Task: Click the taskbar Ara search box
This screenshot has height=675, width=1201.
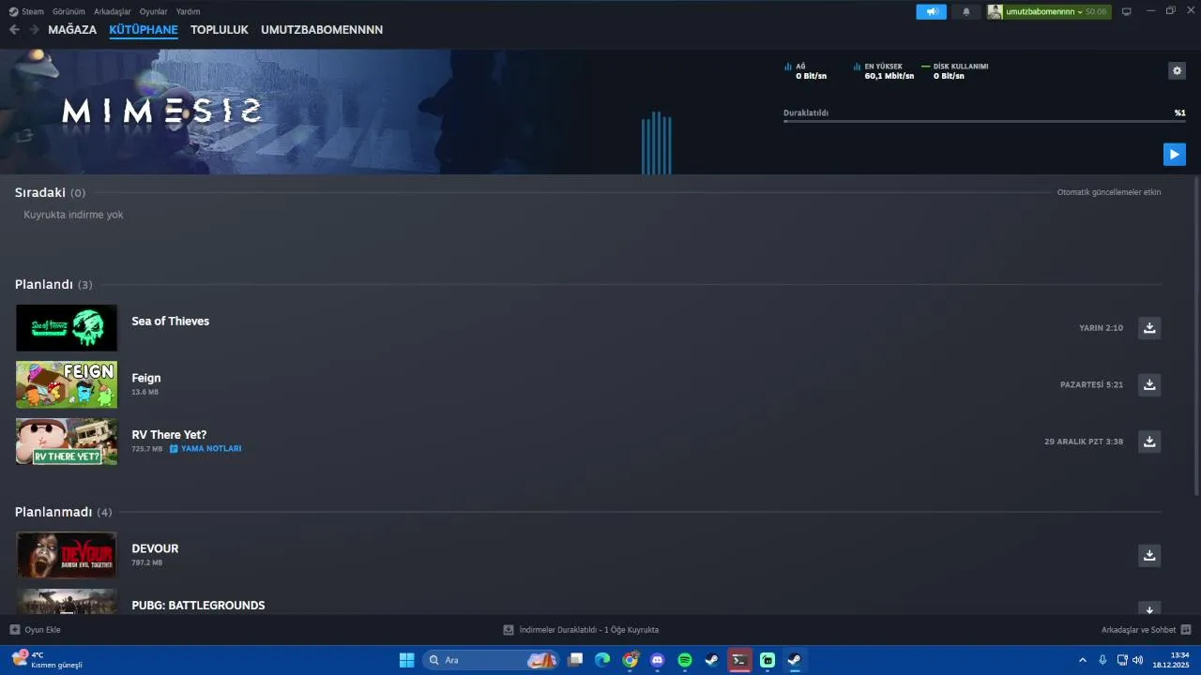Action: [x=492, y=660]
